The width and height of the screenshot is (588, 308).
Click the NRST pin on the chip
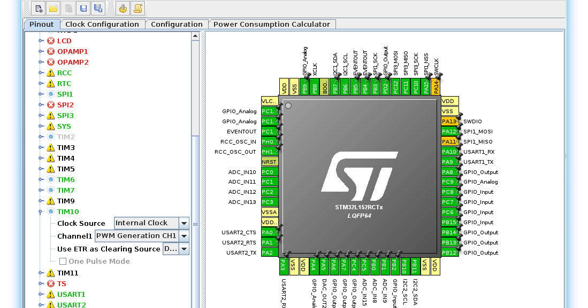click(x=270, y=162)
